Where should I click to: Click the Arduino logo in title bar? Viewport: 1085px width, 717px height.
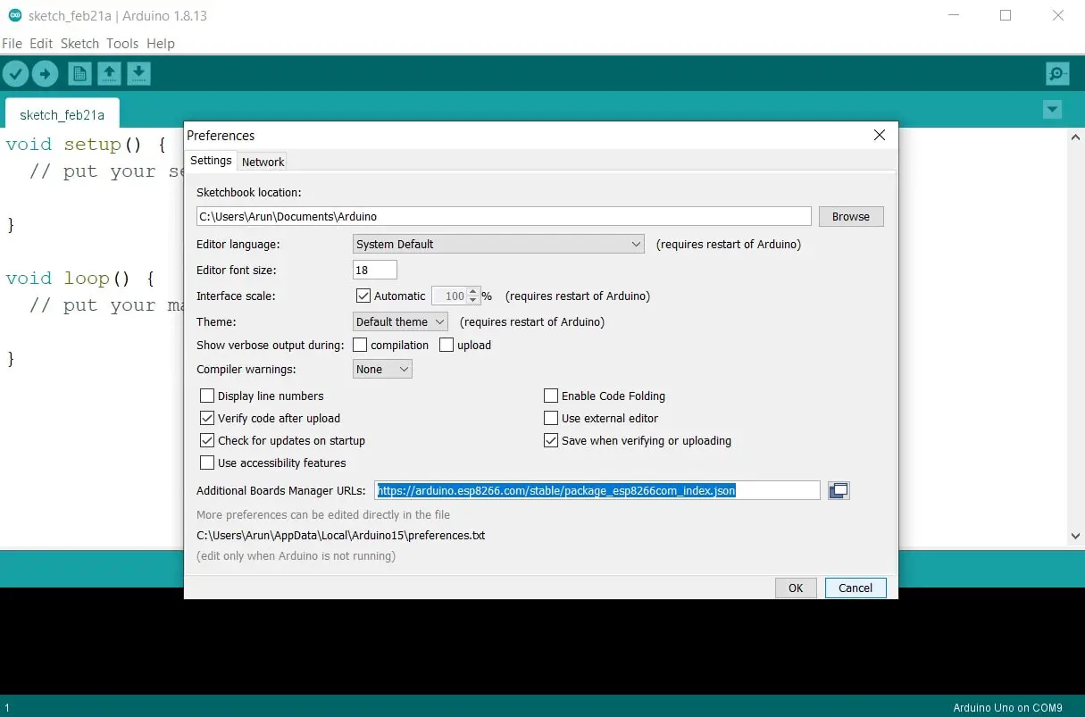(14, 15)
